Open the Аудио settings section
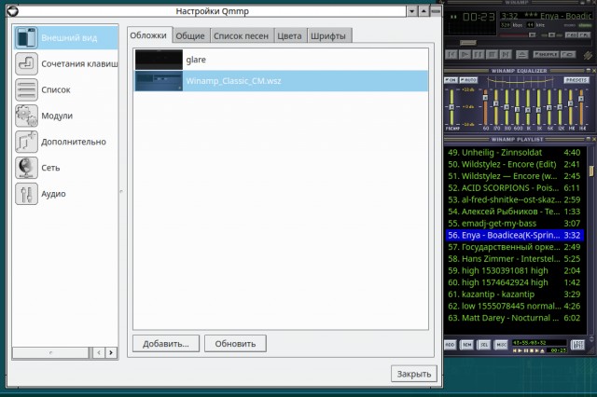The width and height of the screenshot is (597, 397). (65, 194)
